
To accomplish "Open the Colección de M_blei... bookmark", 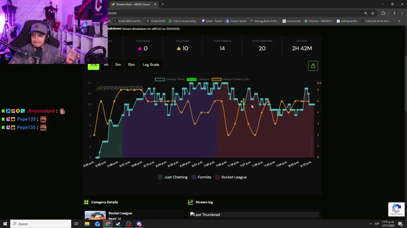I will [375, 21].
